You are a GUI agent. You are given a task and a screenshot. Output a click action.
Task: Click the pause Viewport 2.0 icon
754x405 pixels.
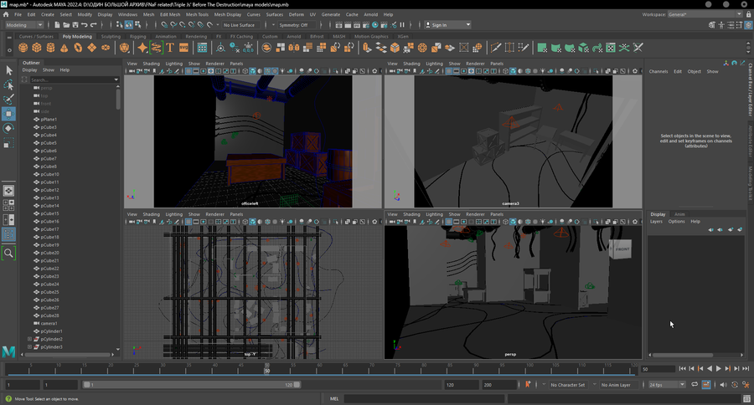[x=402, y=25]
